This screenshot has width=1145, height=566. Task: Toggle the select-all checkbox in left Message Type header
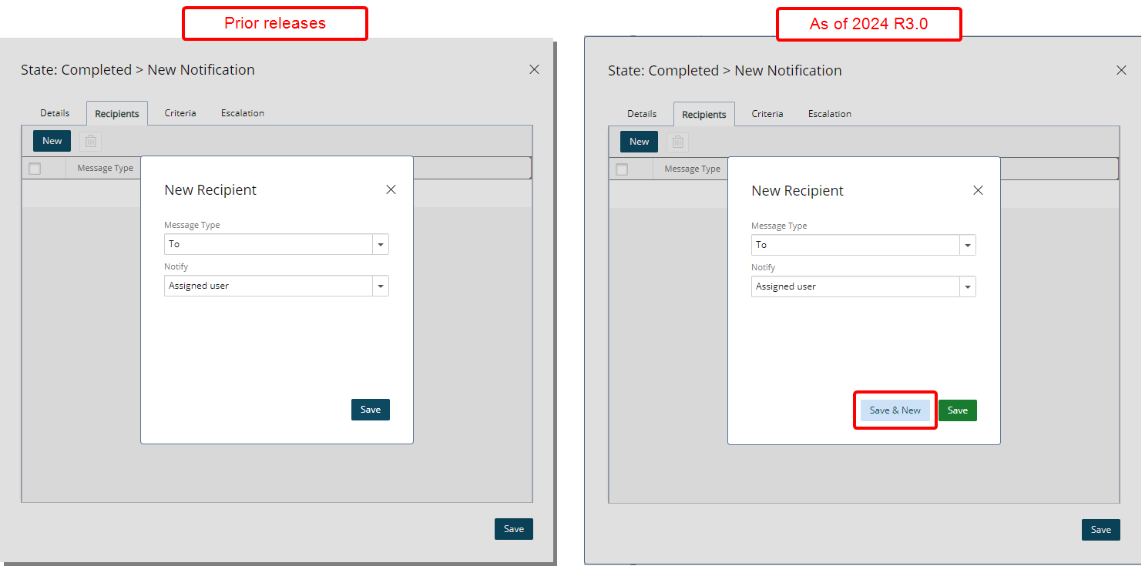pos(34,168)
